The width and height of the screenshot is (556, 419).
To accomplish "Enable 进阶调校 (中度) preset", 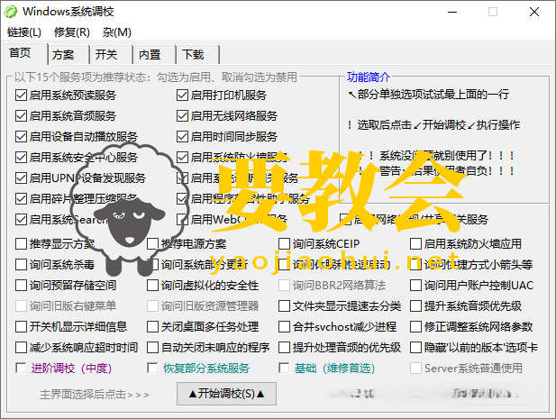I will 22,369.
